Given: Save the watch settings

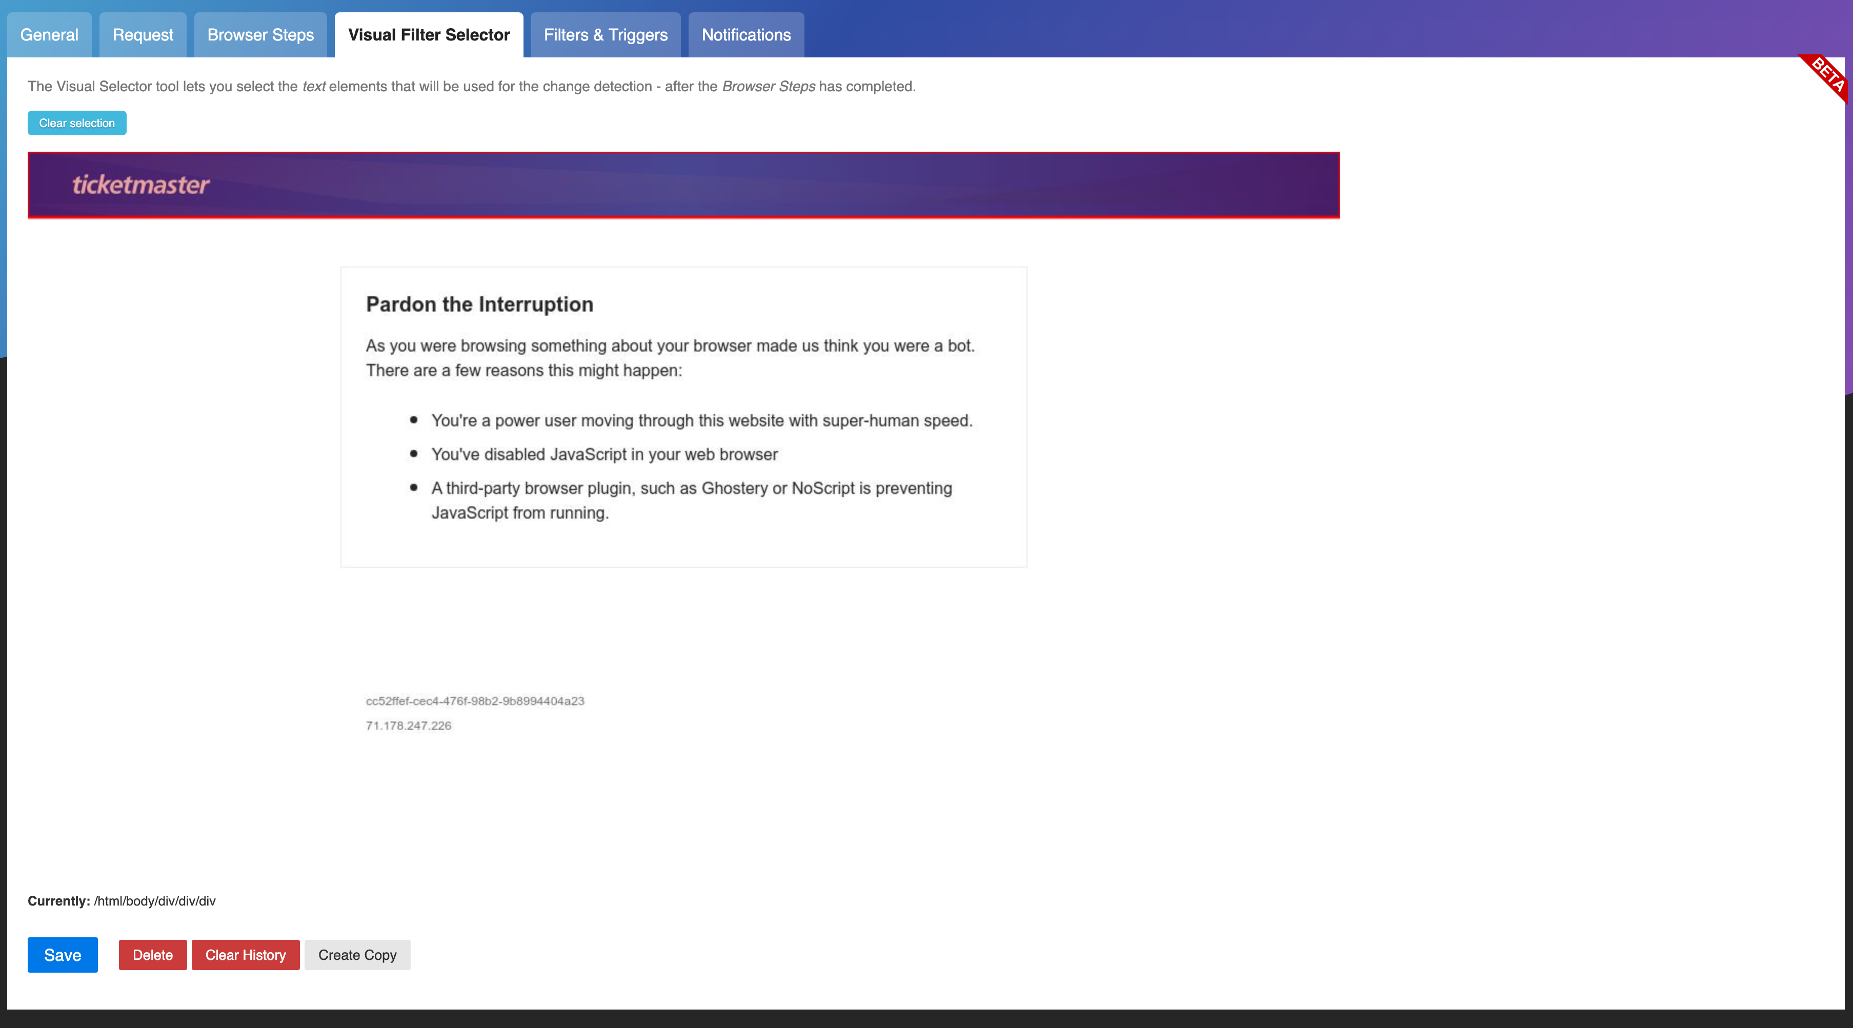Looking at the screenshot, I should [63, 955].
